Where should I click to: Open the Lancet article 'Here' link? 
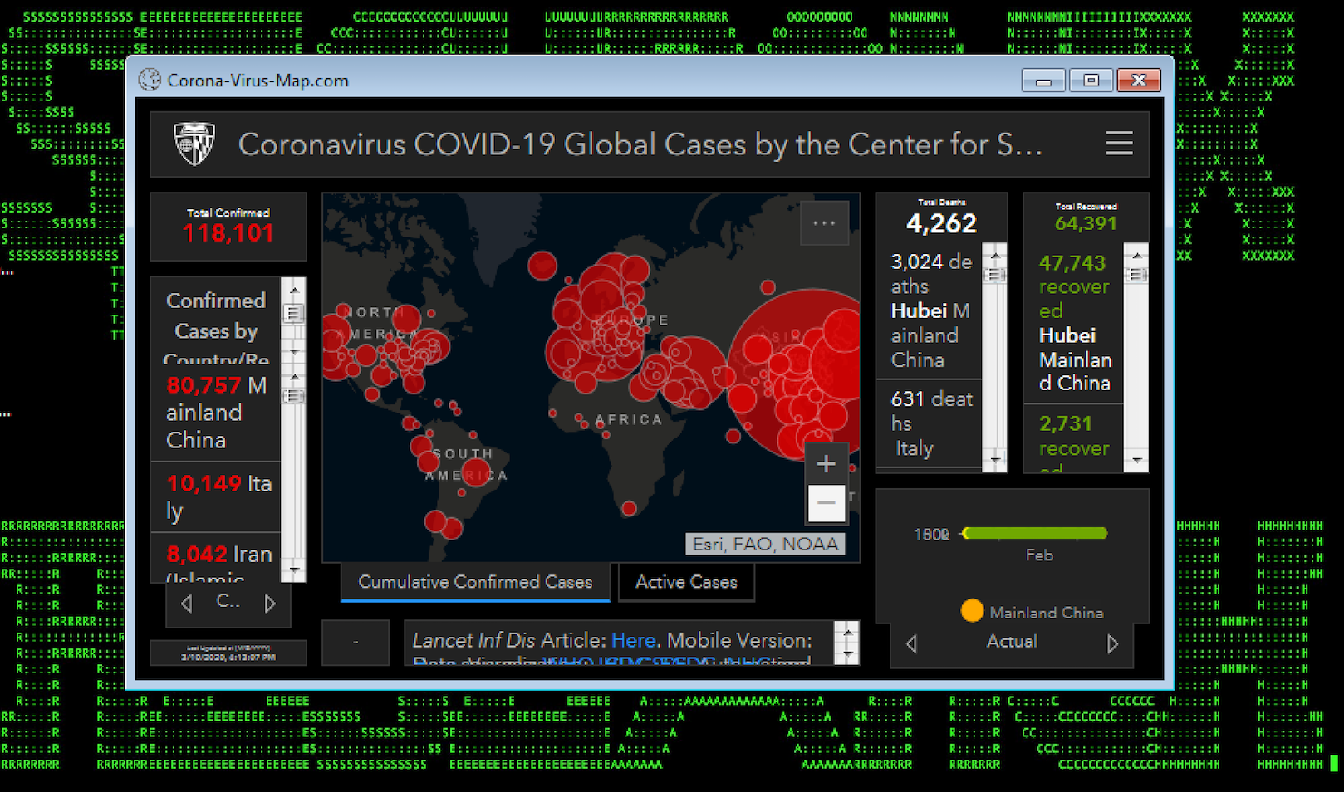(x=633, y=640)
